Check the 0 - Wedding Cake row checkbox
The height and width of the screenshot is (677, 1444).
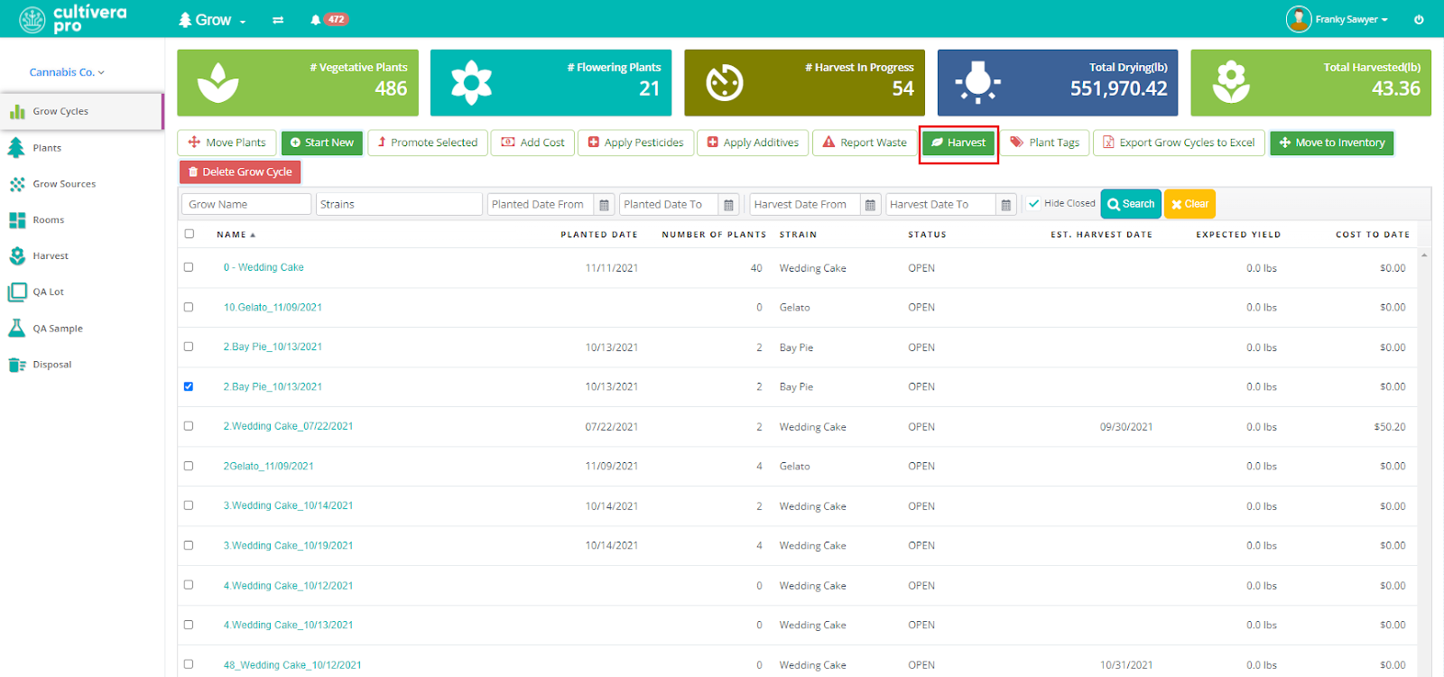click(189, 267)
